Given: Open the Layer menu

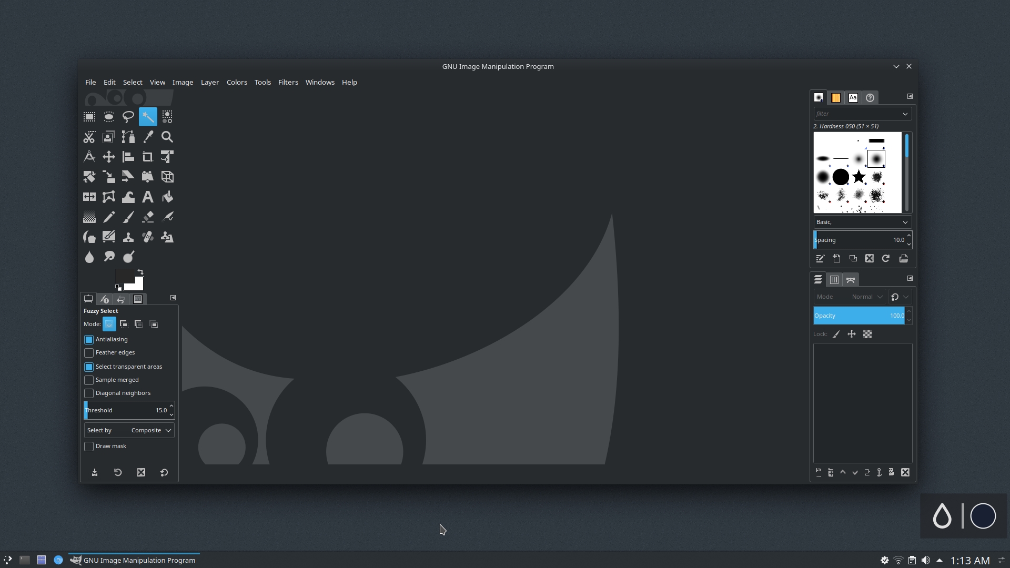Looking at the screenshot, I should pyautogui.click(x=210, y=82).
